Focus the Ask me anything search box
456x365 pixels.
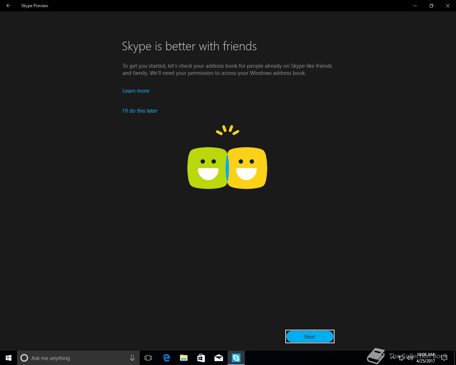tap(78, 358)
